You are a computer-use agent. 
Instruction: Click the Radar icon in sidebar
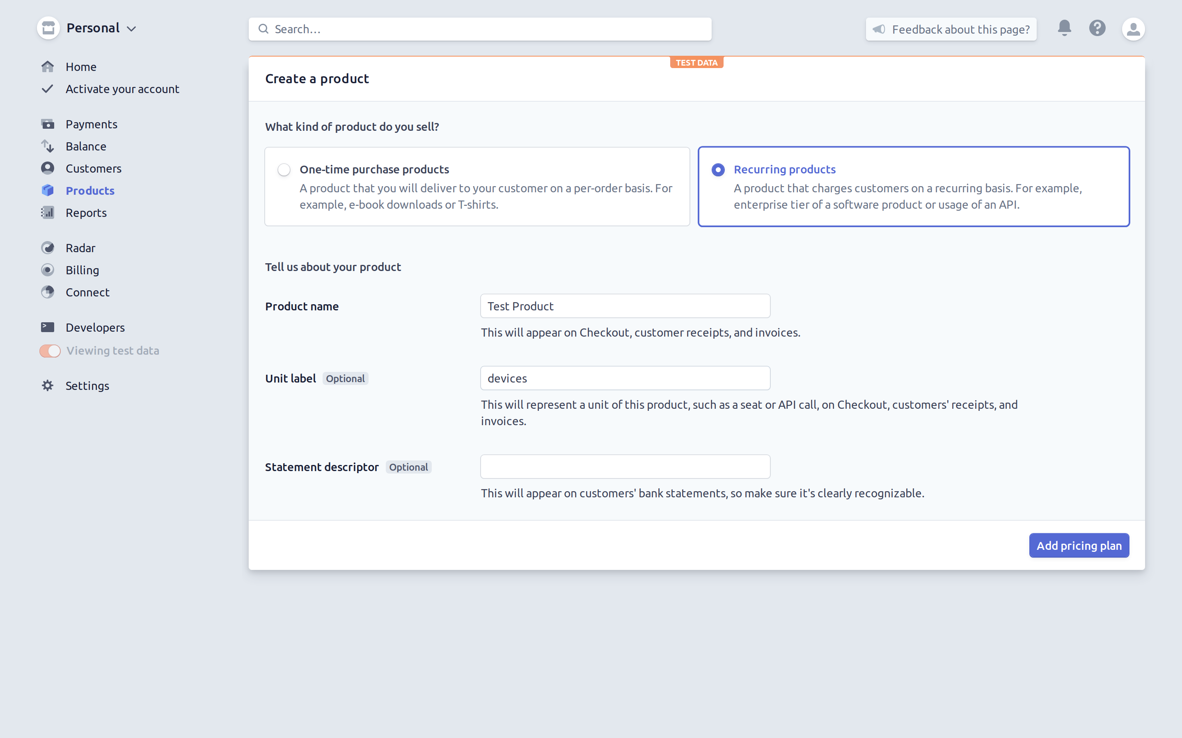48,247
